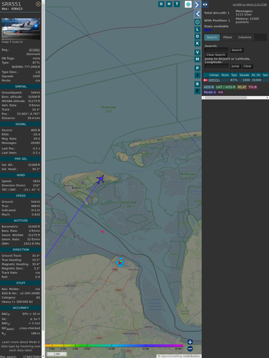The height and width of the screenshot is (358, 269).
Task: Open the Columns tab
Action: click(x=244, y=37)
